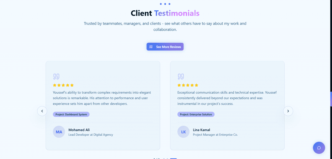Screen dimensions: 332x159
Task: Click the Client Testimonials heading
Action: pyautogui.click(x=165, y=13)
